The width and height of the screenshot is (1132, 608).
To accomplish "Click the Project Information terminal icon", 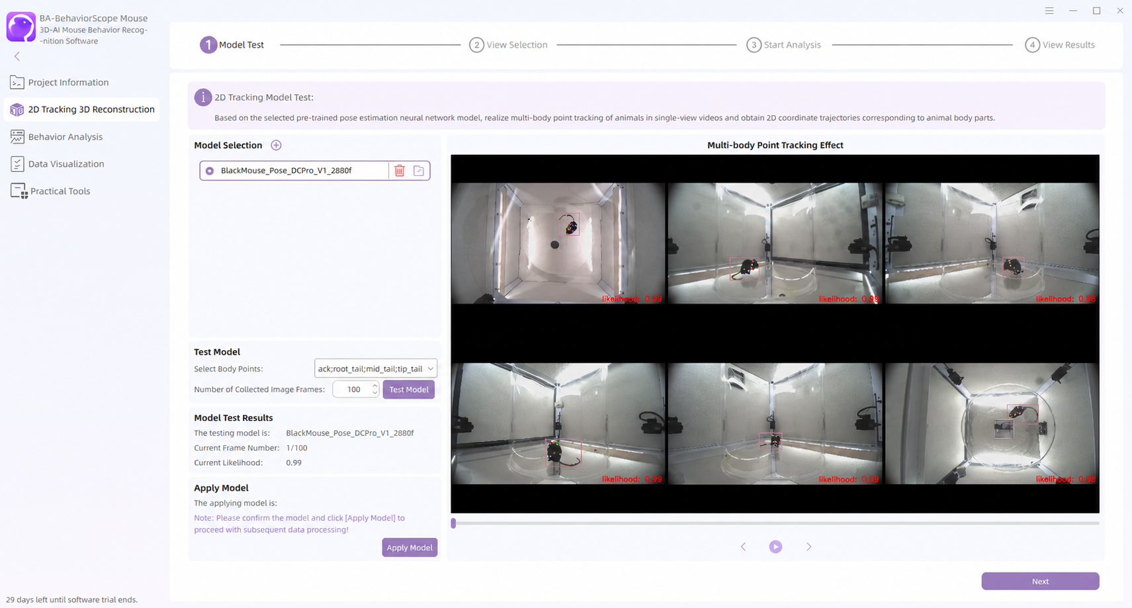I will [x=17, y=82].
